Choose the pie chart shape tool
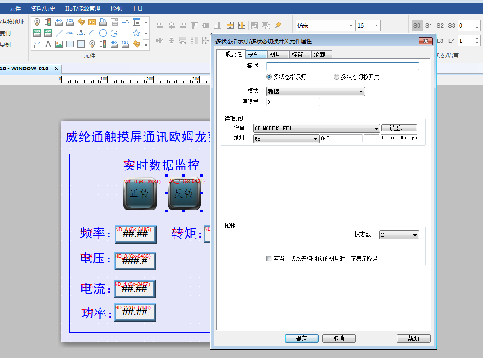Image resolution: width=483 pixels, height=358 pixels. pyautogui.click(x=114, y=33)
